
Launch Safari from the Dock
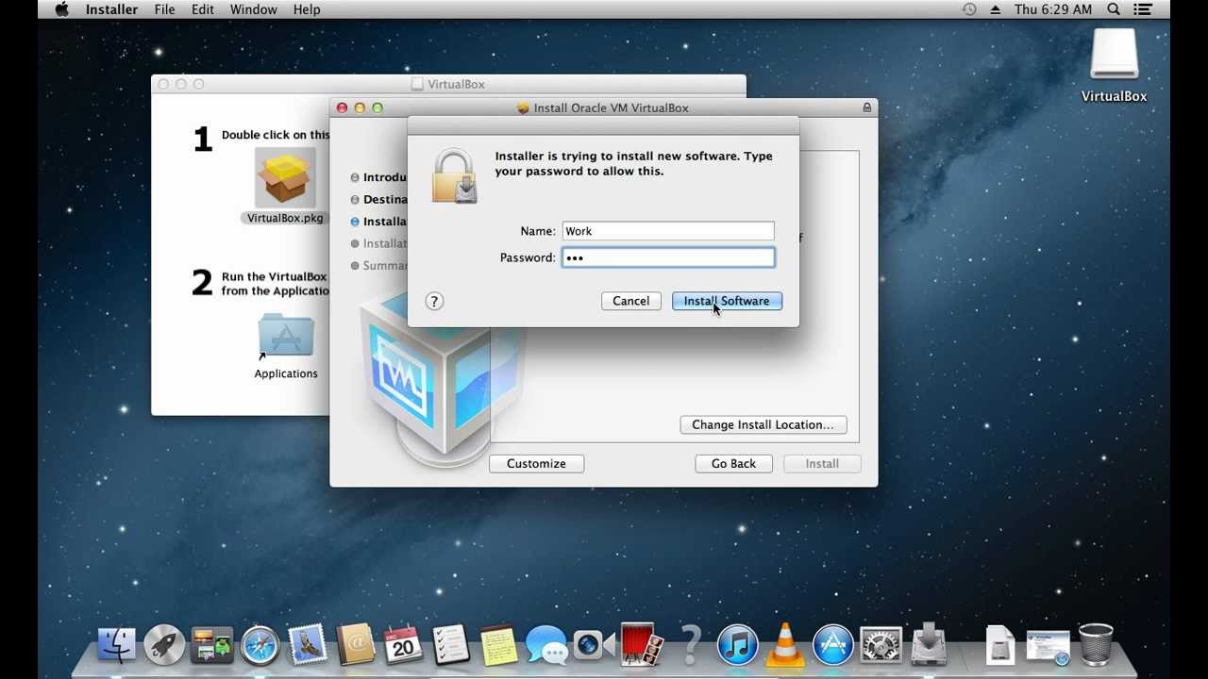pos(260,645)
